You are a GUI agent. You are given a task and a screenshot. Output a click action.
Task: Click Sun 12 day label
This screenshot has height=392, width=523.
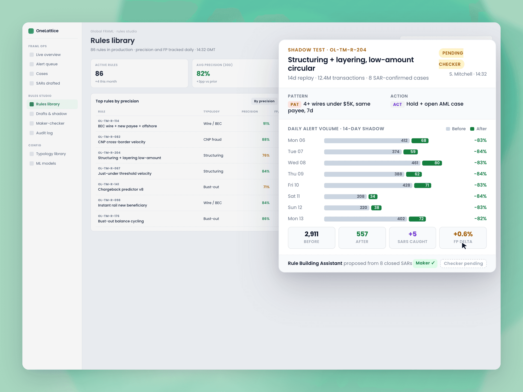click(x=295, y=207)
